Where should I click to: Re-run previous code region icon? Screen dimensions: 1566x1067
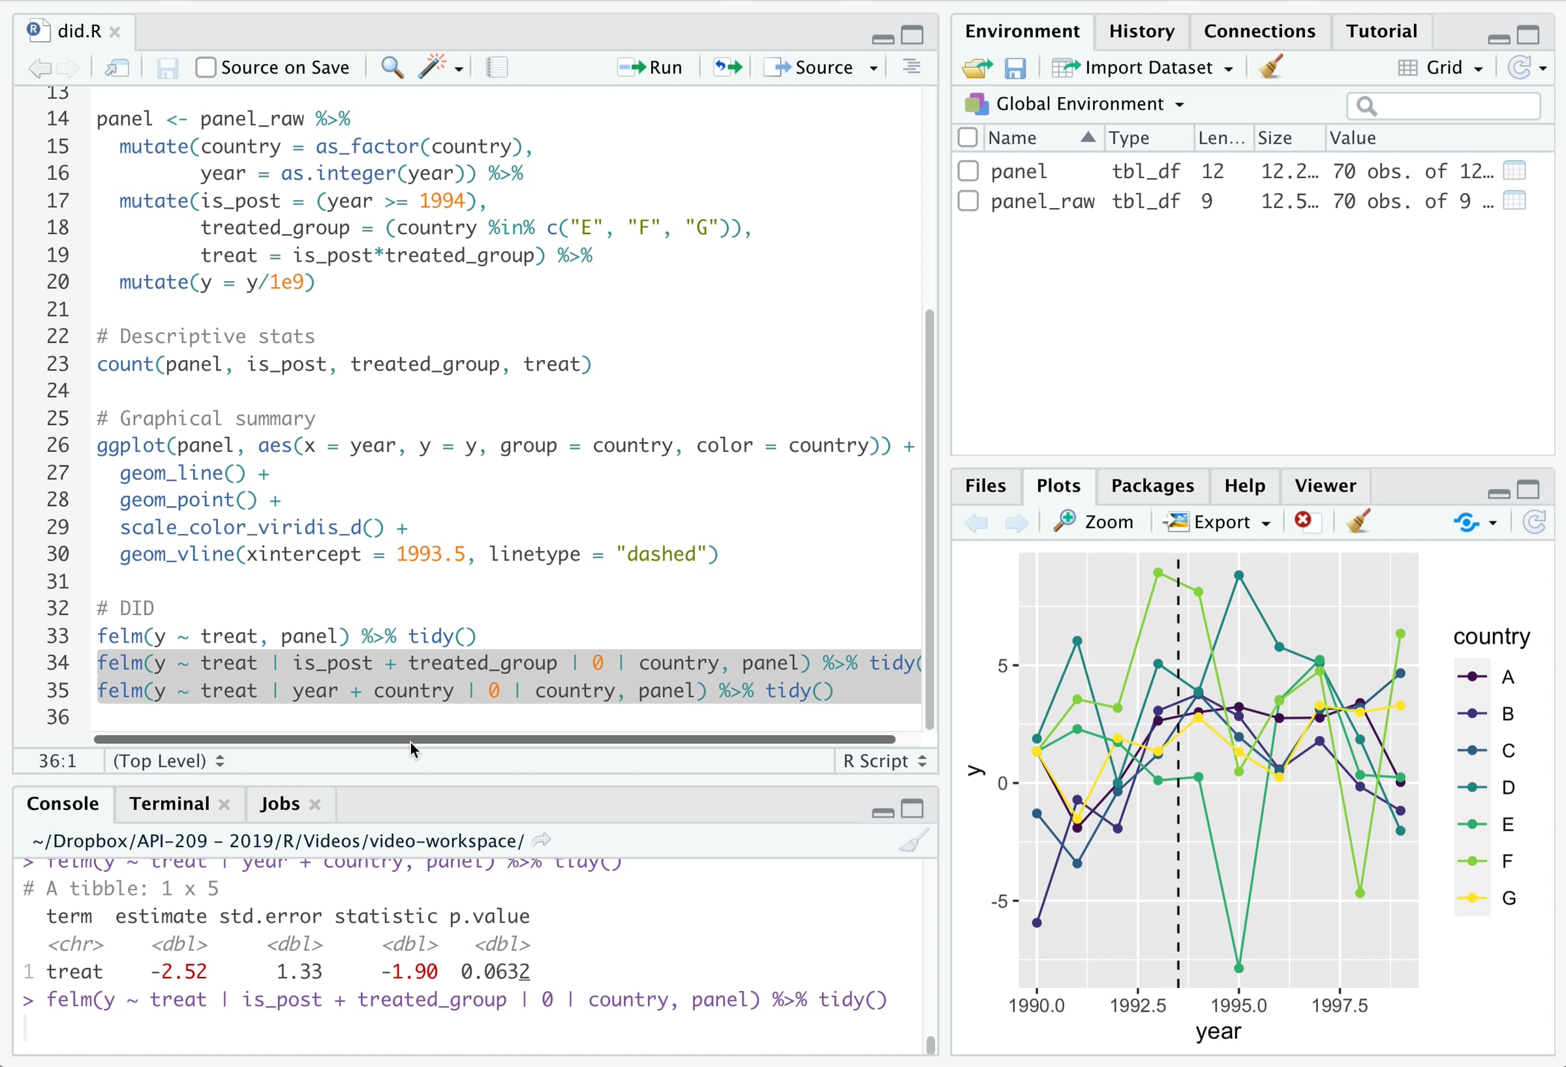pos(728,67)
